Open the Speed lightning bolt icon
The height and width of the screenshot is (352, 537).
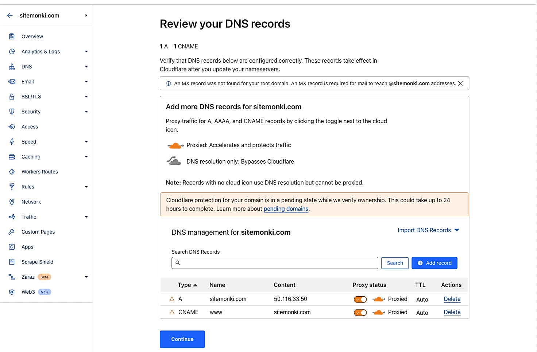pos(12,142)
